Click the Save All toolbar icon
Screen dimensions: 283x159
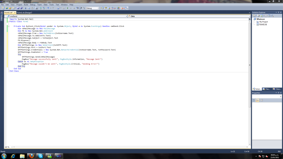pyautogui.click(x=21, y=8)
